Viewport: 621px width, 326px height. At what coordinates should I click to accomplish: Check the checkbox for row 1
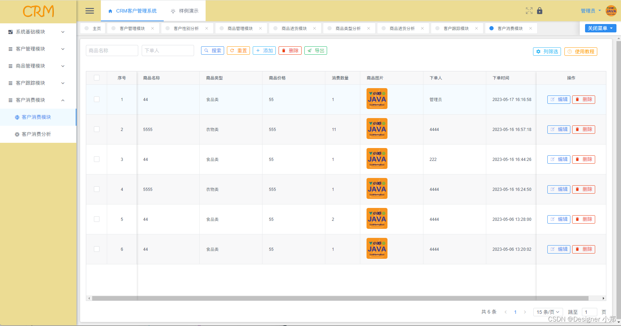[97, 99]
